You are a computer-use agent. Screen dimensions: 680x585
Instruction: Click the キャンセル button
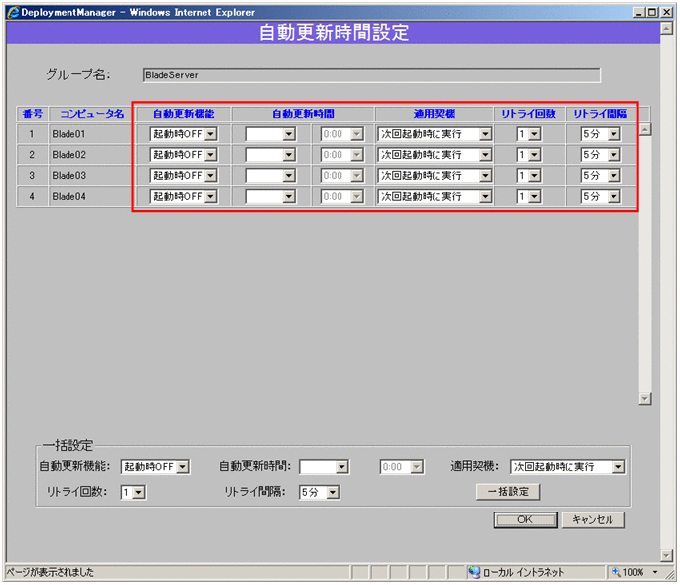coord(593,520)
